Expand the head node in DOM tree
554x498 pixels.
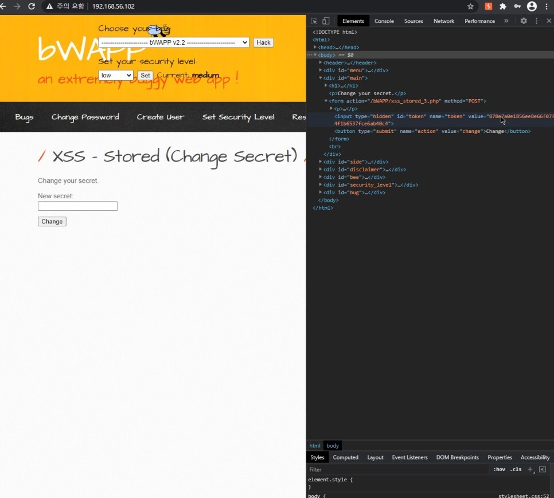(315, 47)
